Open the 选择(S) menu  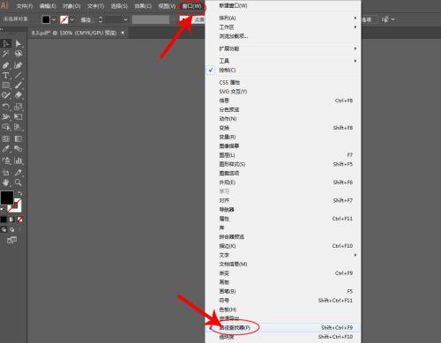click(119, 6)
